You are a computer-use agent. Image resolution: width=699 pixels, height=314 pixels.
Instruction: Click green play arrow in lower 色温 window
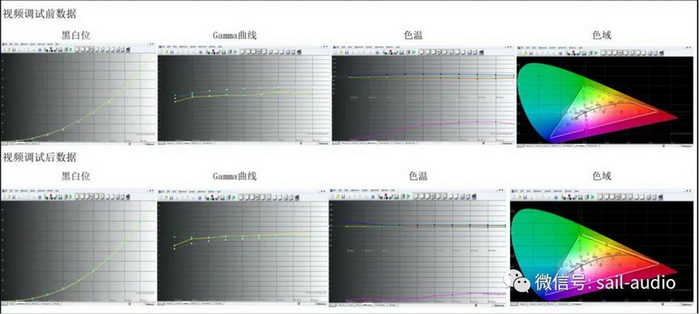pyautogui.click(x=408, y=196)
